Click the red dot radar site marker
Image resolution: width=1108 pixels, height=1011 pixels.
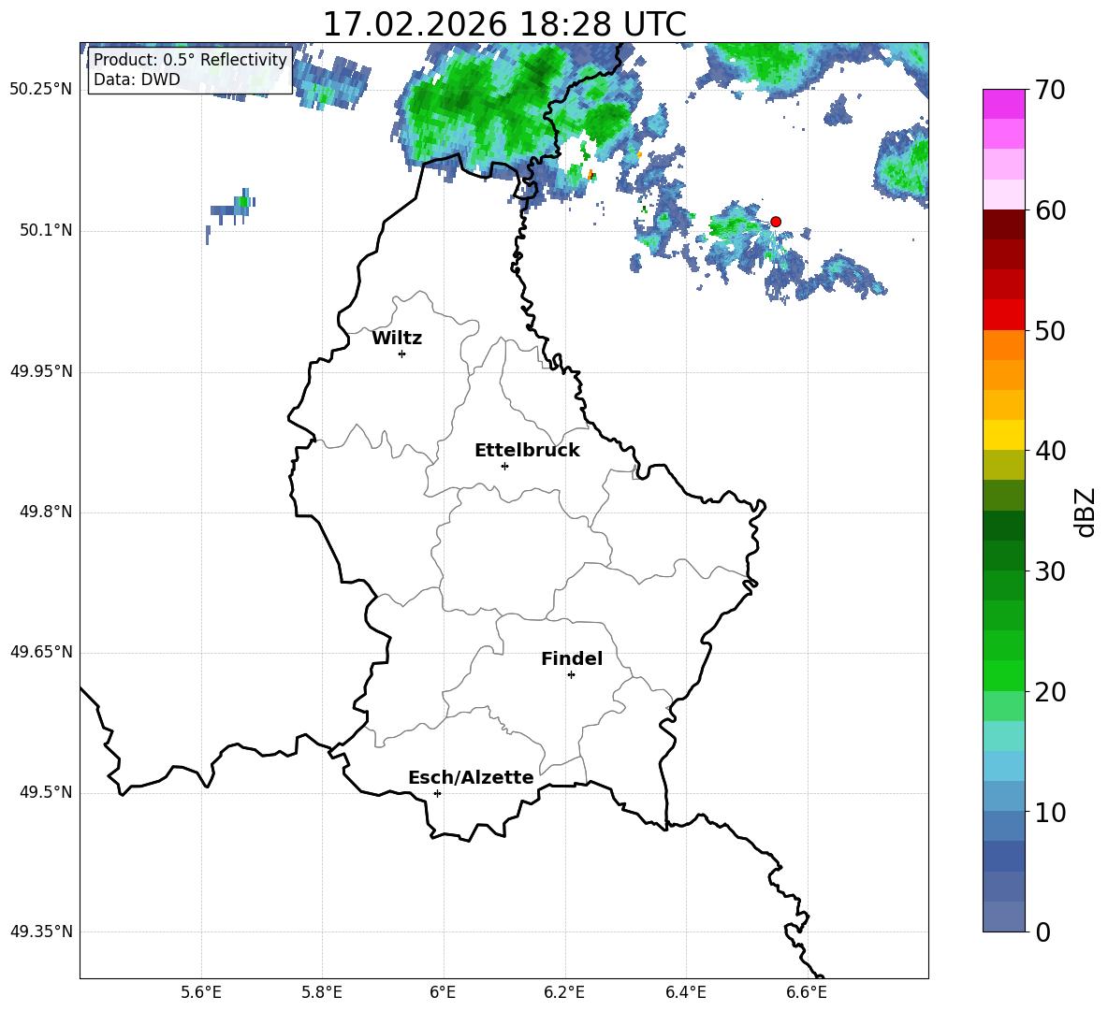tap(775, 222)
